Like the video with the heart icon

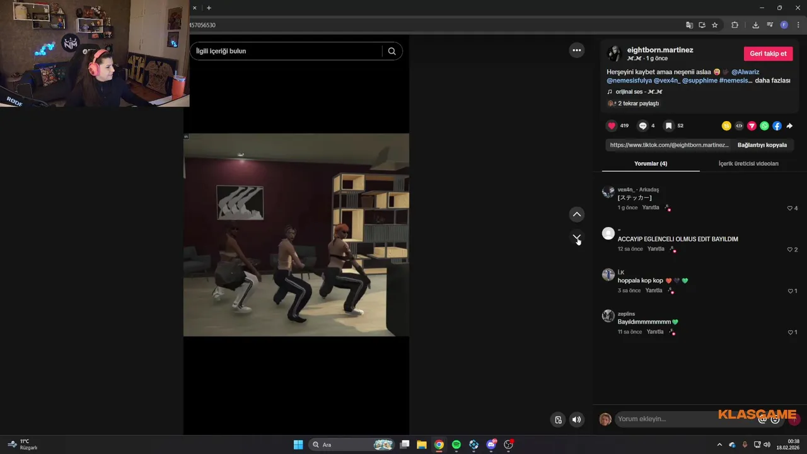611,125
